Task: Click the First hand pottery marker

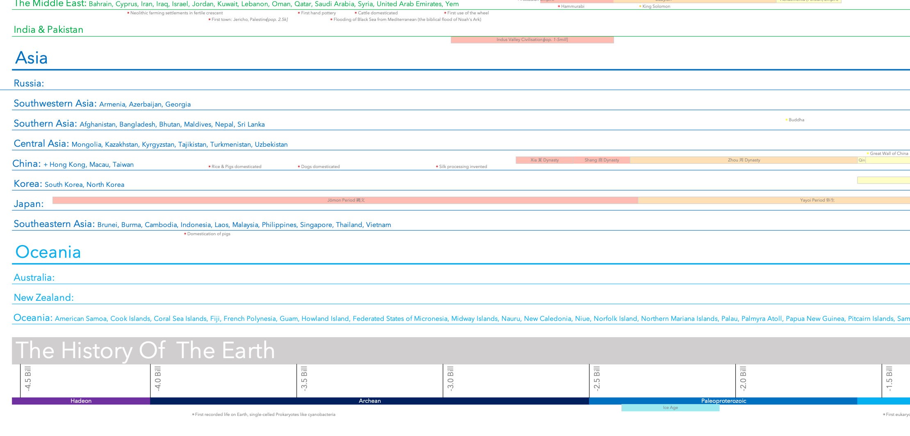Action: (300, 13)
